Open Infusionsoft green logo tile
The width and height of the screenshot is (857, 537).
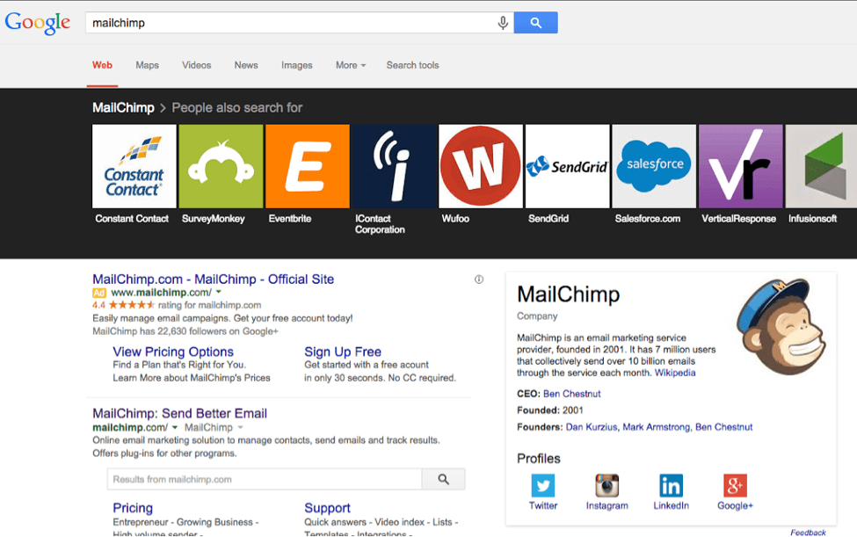pos(821,166)
